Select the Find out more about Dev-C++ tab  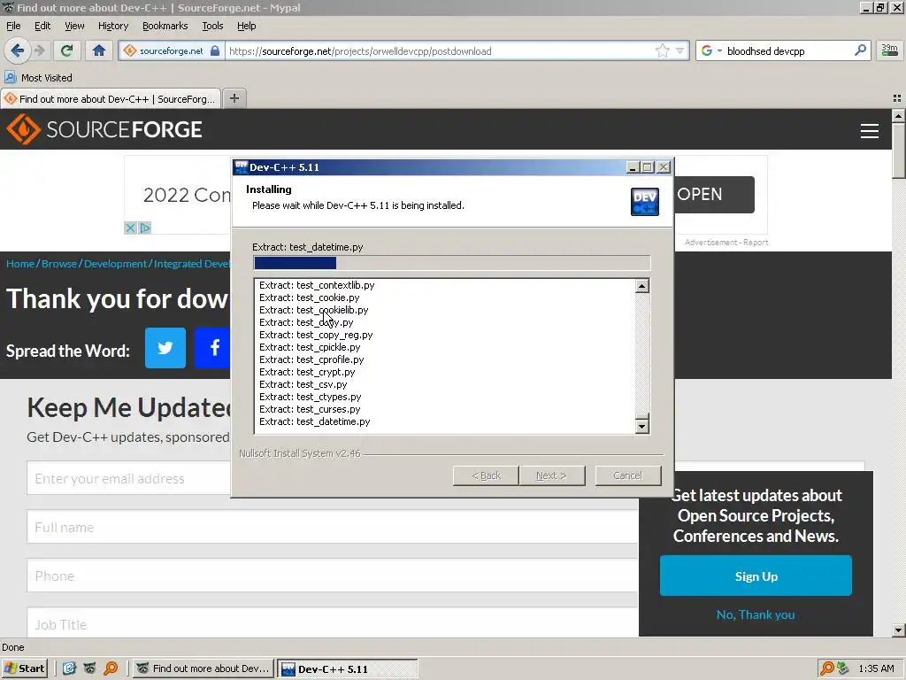111,99
